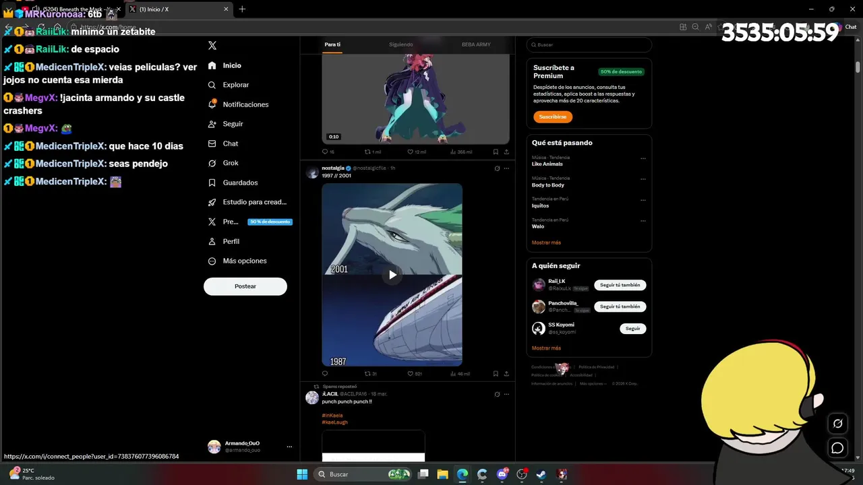View analytics of nostalgia post, 46 mil
The width and height of the screenshot is (863, 485).
click(x=460, y=373)
